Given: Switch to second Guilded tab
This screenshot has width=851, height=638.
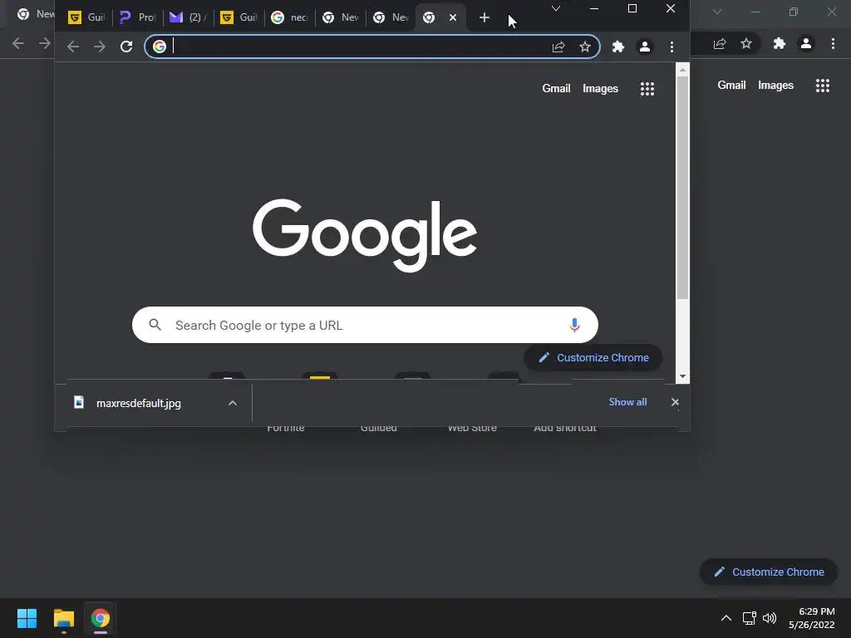Looking at the screenshot, I should click(239, 18).
